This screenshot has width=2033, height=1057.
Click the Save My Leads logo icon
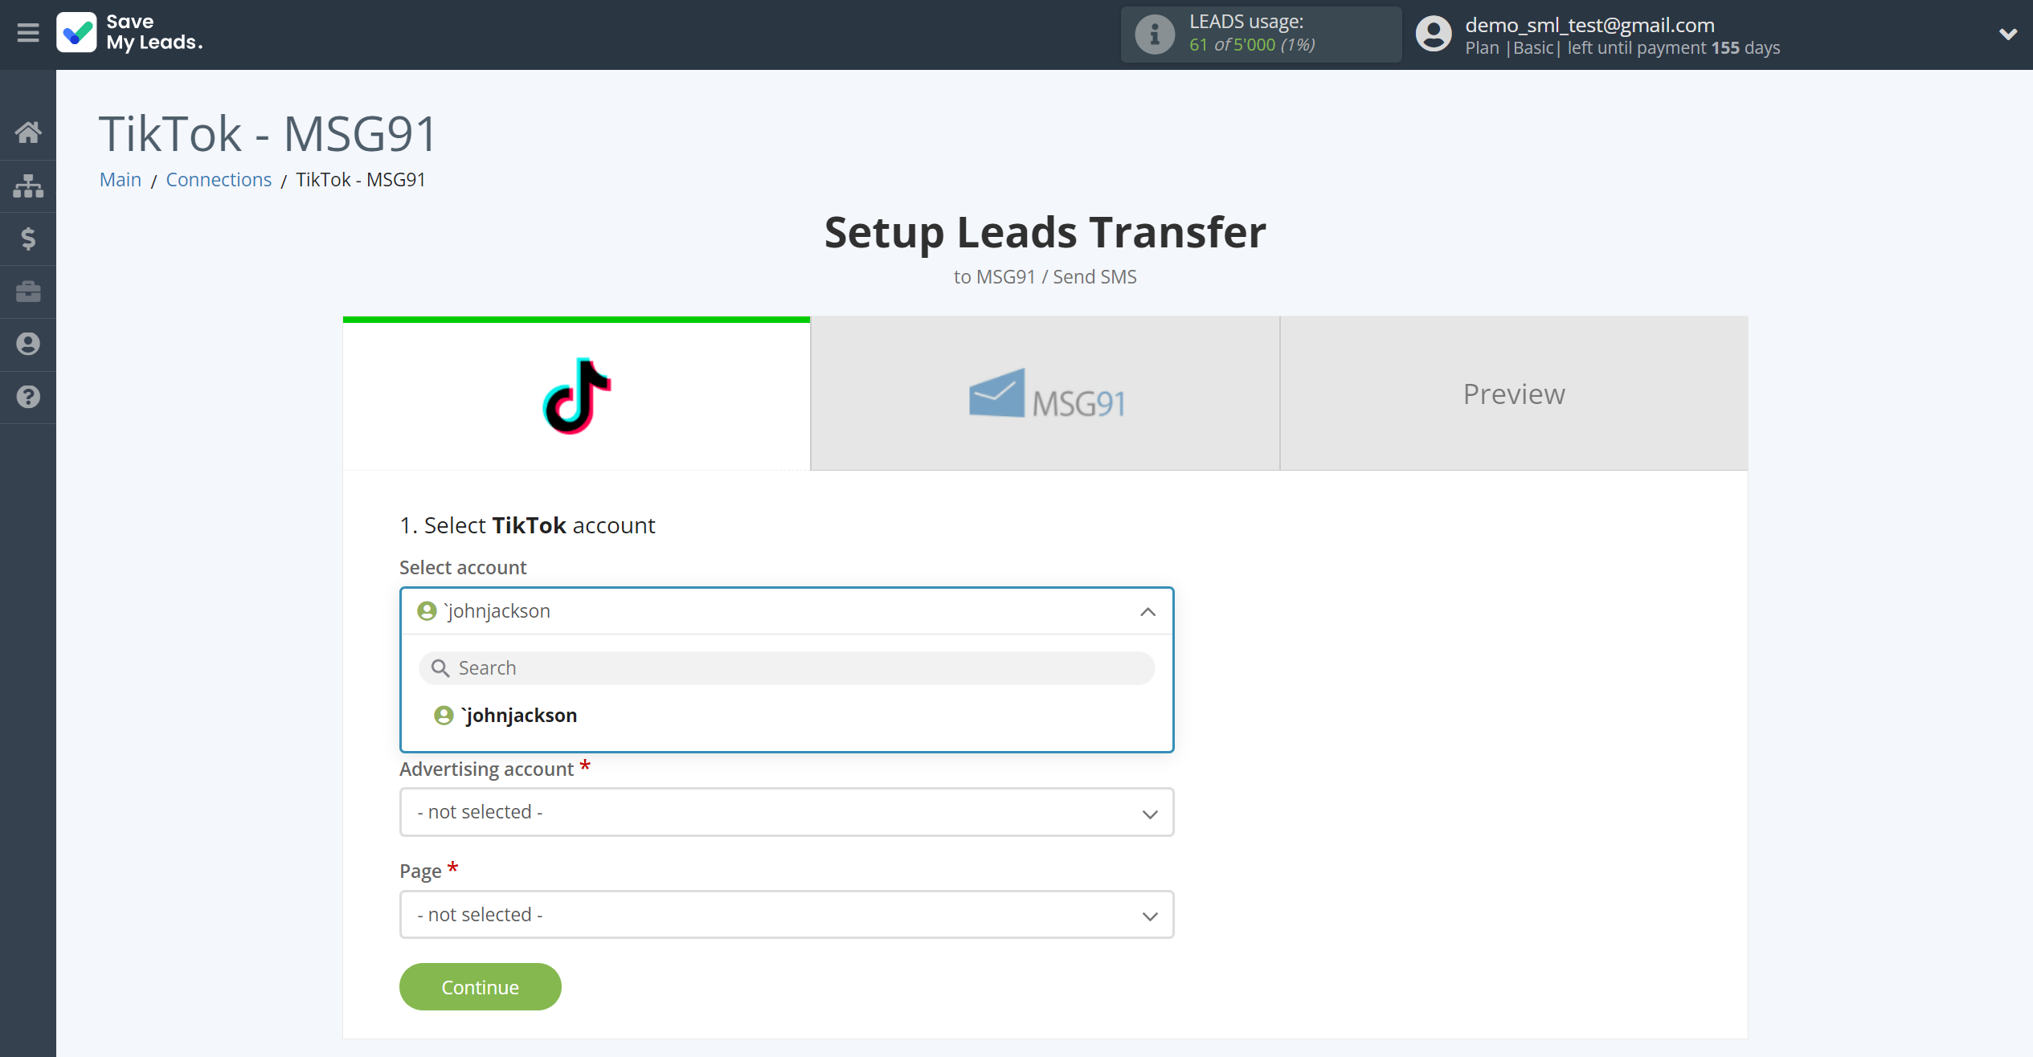pyautogui.click(x=76, y=32)
